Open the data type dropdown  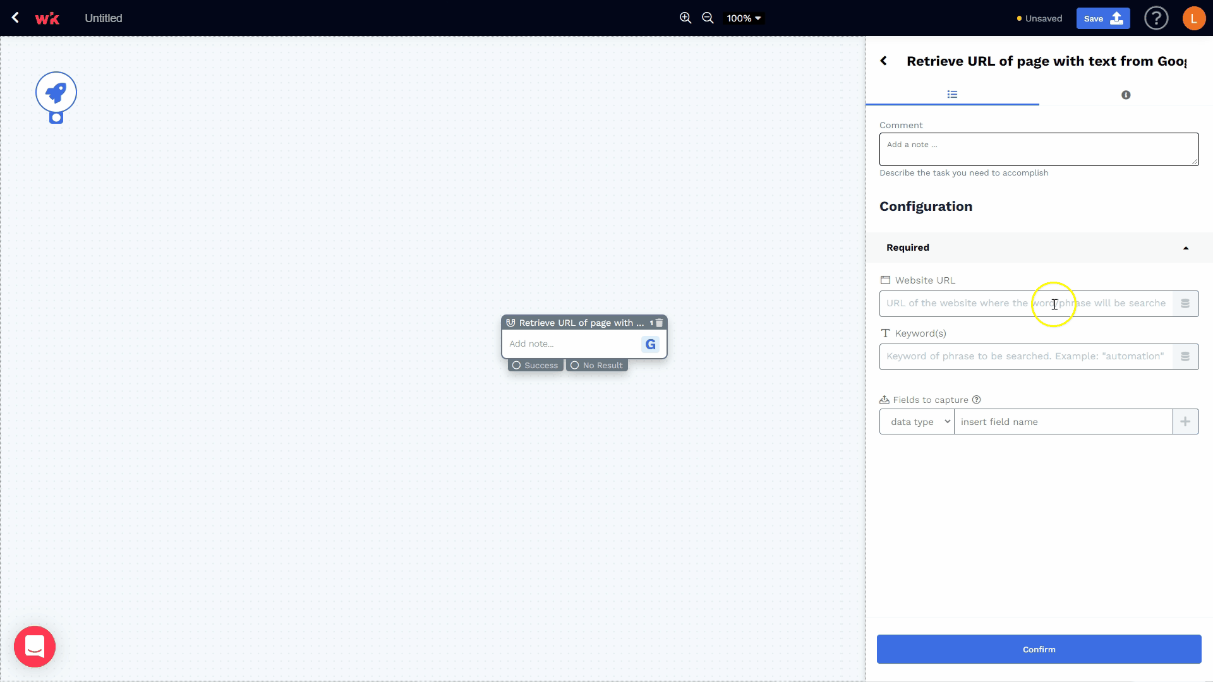point(917,422)
